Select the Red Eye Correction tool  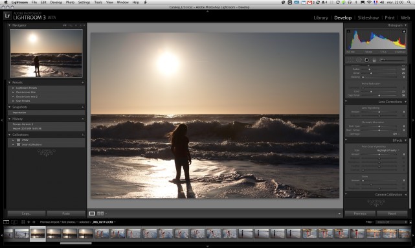tap(366, 60)
